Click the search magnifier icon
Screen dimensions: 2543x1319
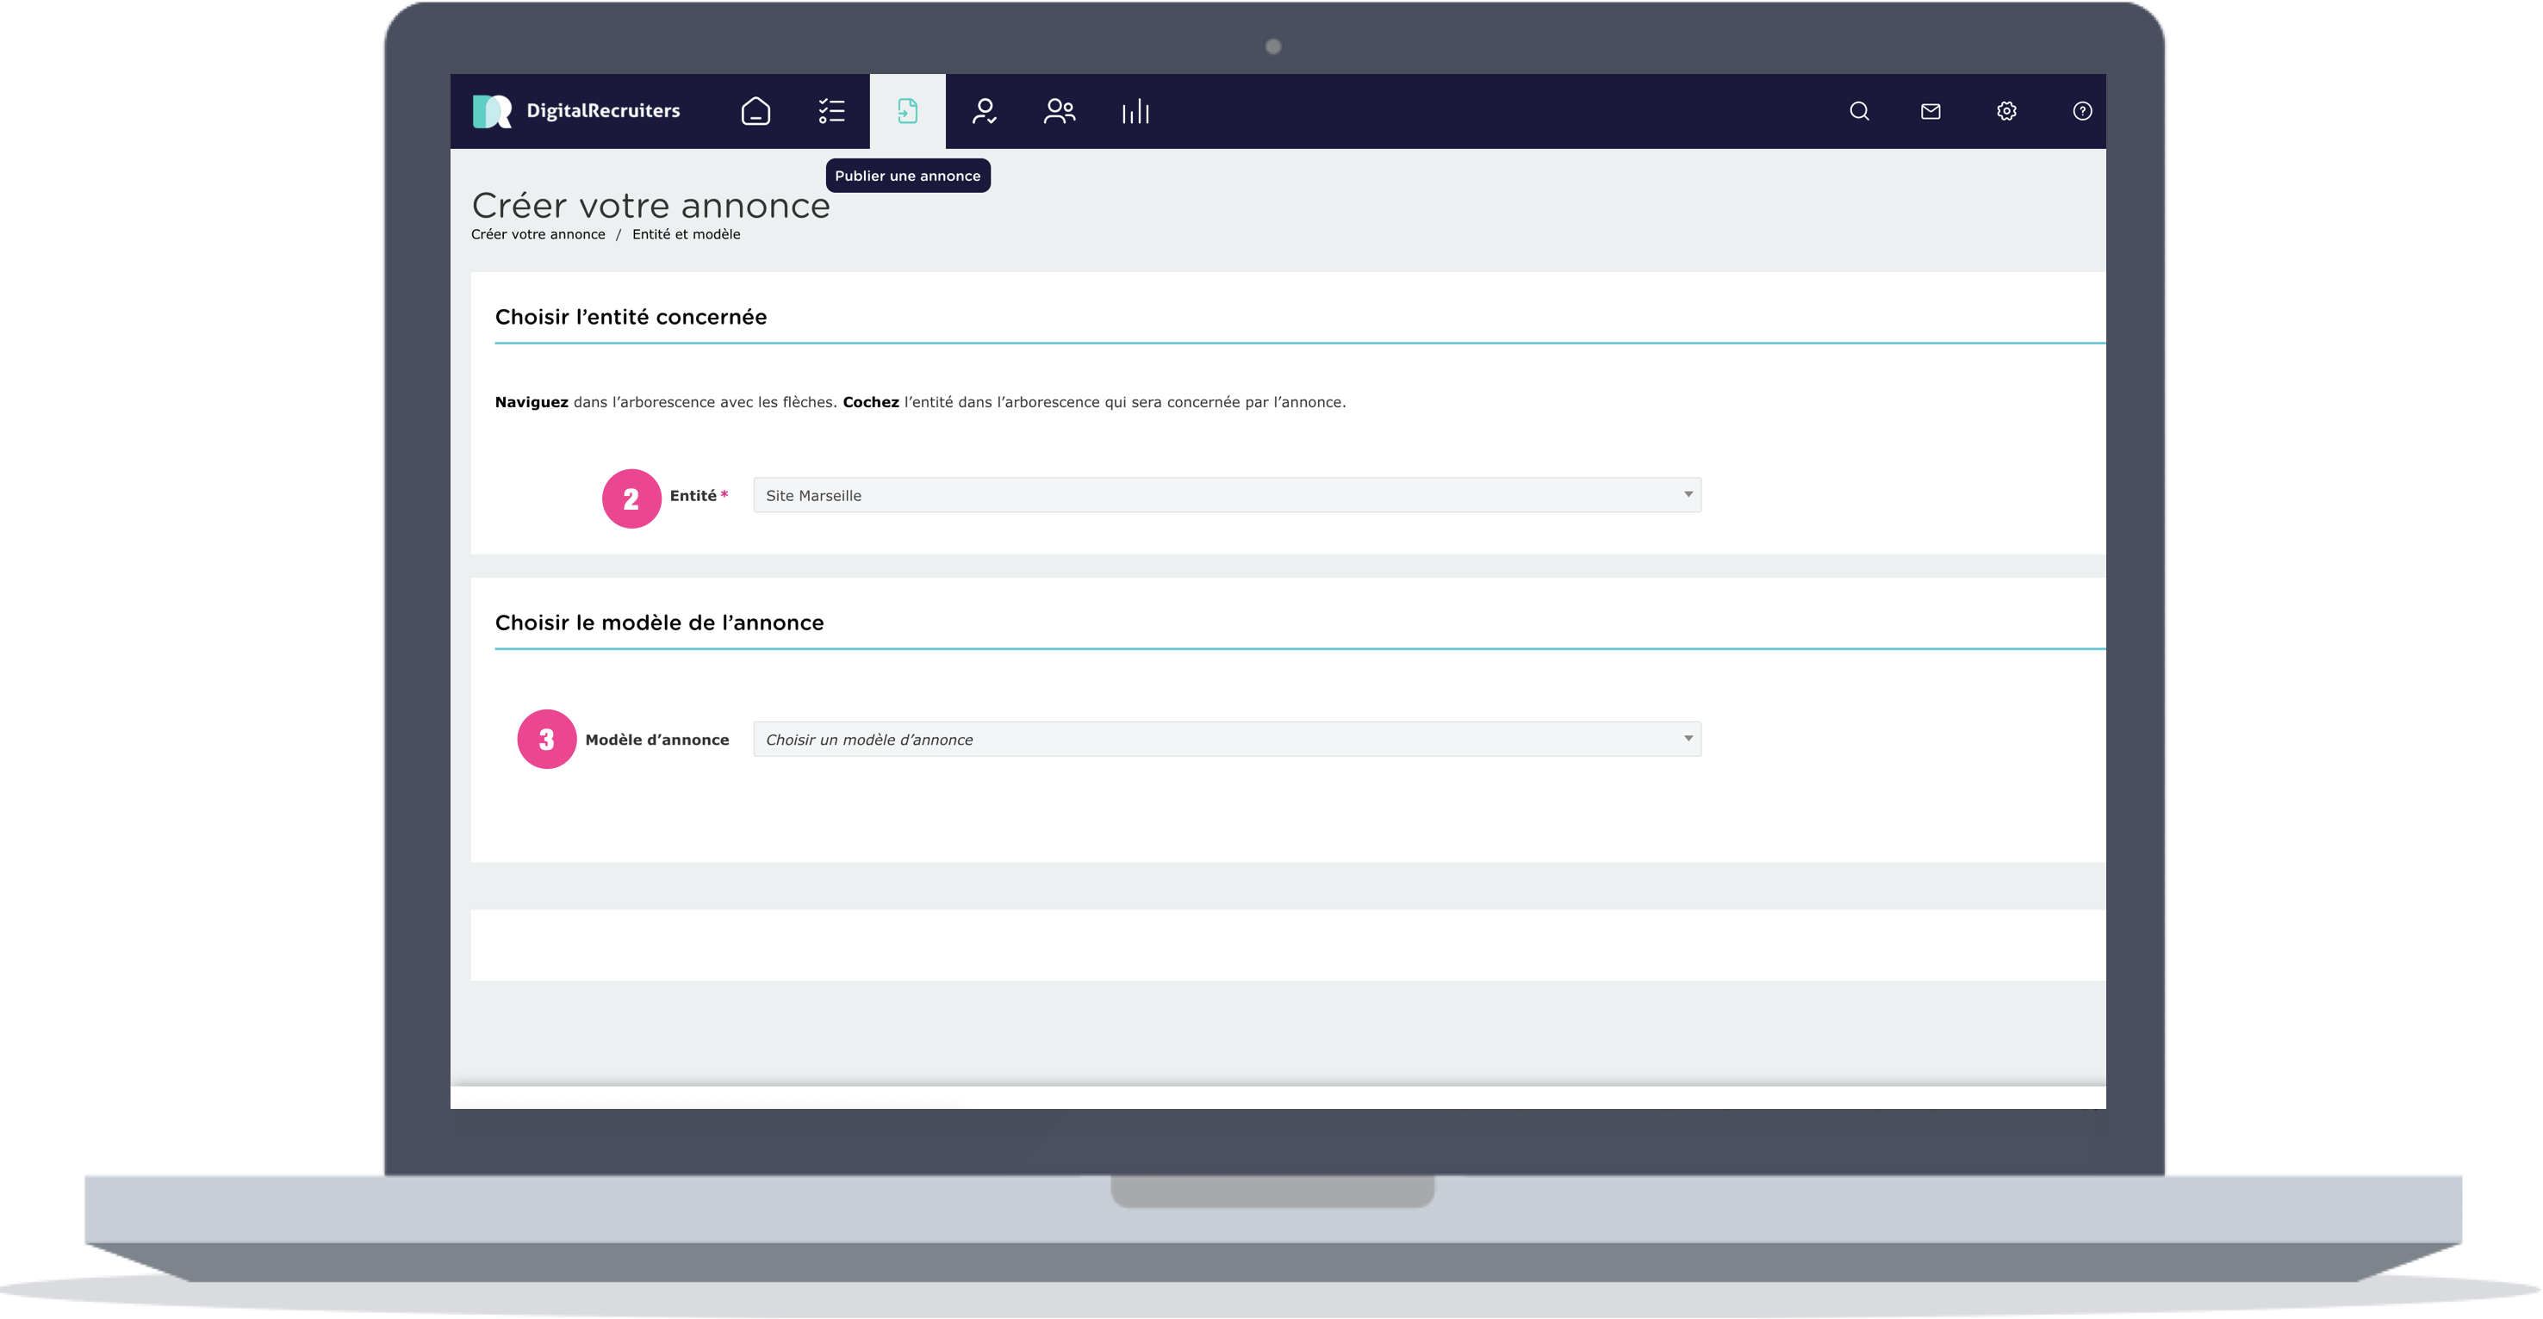pyautogui.click(x=1859, y=110)
